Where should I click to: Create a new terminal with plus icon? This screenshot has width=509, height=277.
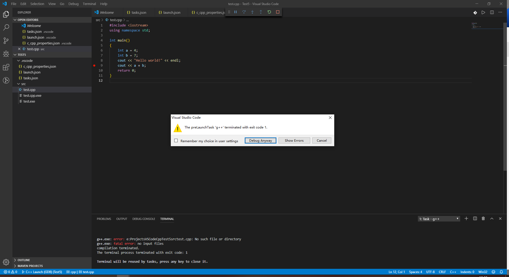coord(466,219)
